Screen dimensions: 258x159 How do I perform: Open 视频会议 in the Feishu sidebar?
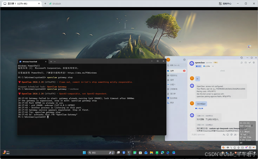(x=176, y=75)
